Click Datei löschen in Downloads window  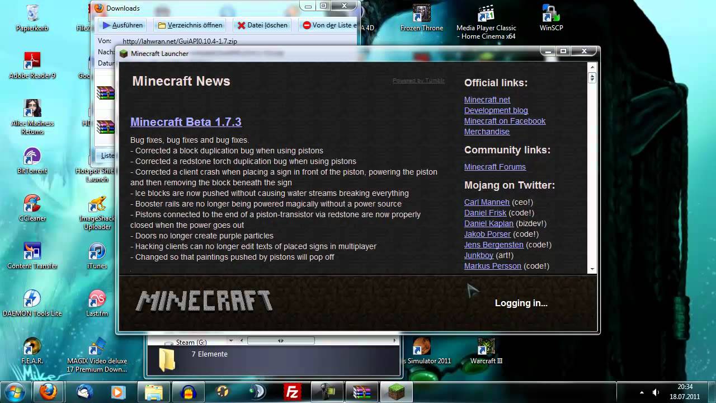click(x=262, y=25)
